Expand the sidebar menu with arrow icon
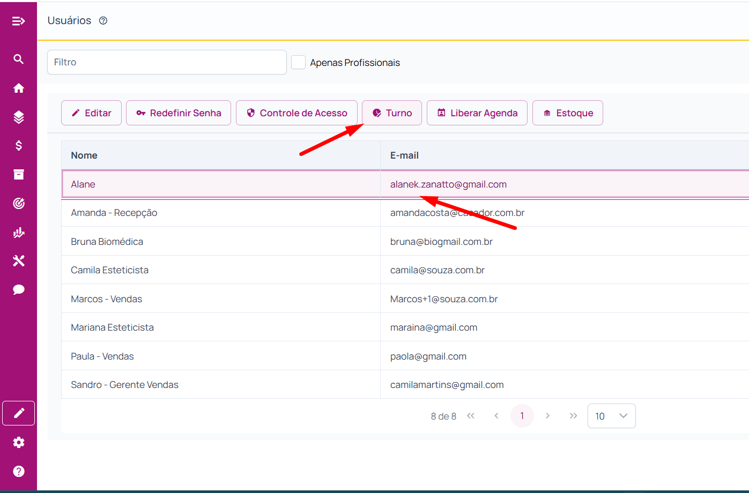 [x=18, y=21]
